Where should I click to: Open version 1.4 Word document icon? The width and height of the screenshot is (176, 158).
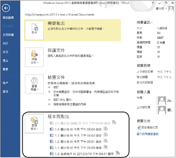pyautogui.click(x=52, y=129)
